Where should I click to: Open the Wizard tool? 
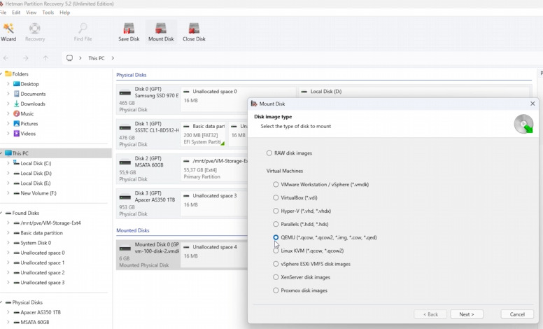click(x=8, y=32)
